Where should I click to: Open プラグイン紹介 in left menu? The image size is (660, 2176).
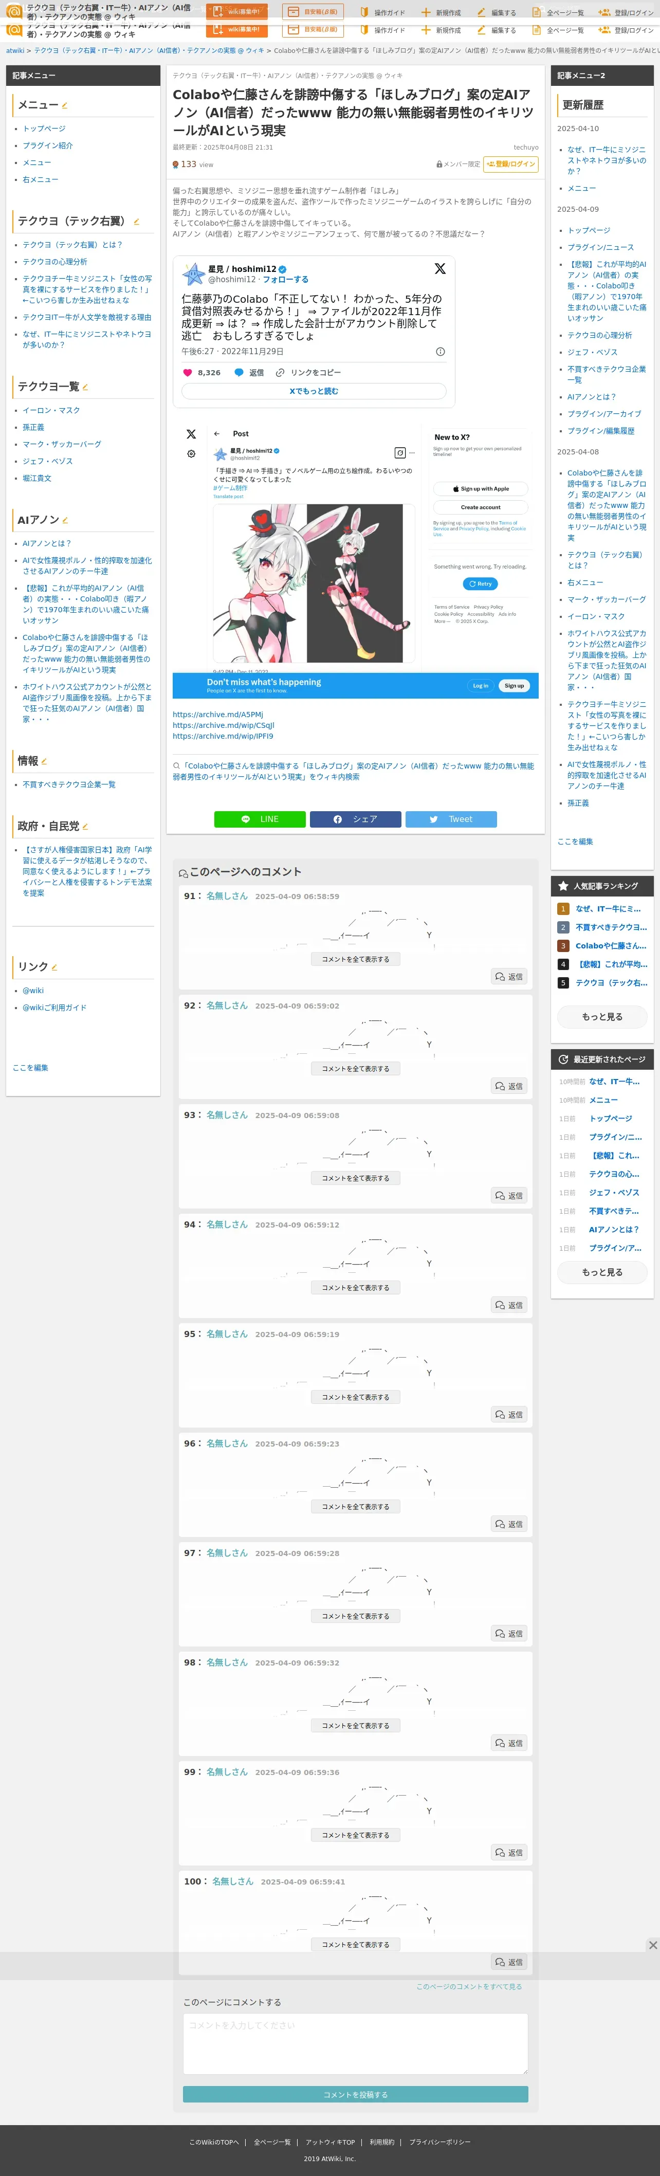(47, 145)
